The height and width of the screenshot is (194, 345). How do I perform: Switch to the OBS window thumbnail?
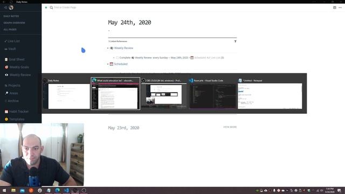(164, 94)
